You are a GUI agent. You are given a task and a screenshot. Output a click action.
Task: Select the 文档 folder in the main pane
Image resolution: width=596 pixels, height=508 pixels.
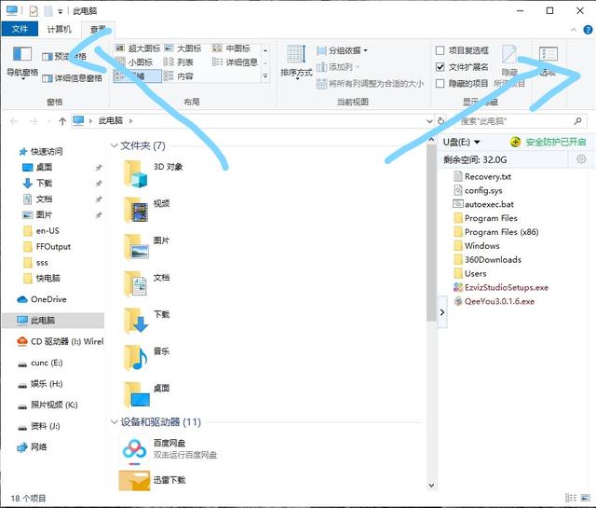tap(147, 283)
